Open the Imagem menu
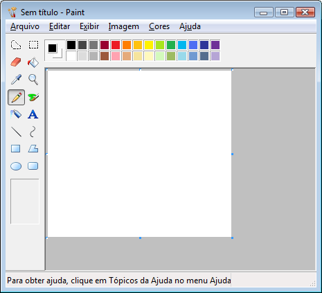322x293 pixels. coord(124,26)
